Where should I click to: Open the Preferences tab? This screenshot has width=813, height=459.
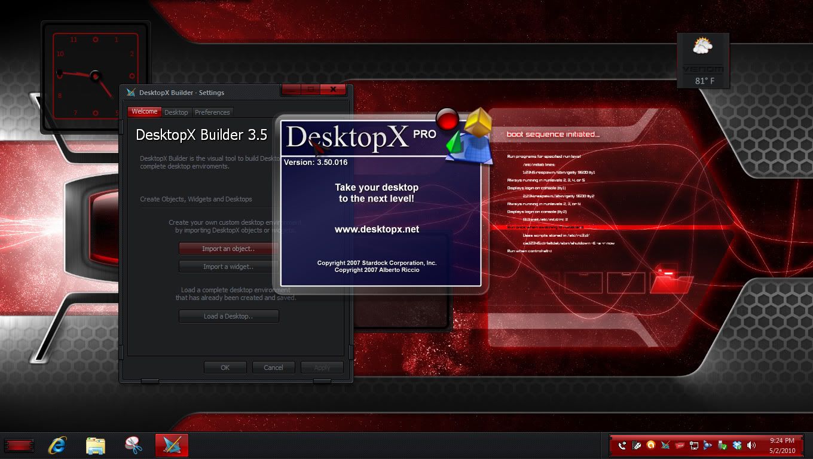point(212,112)
